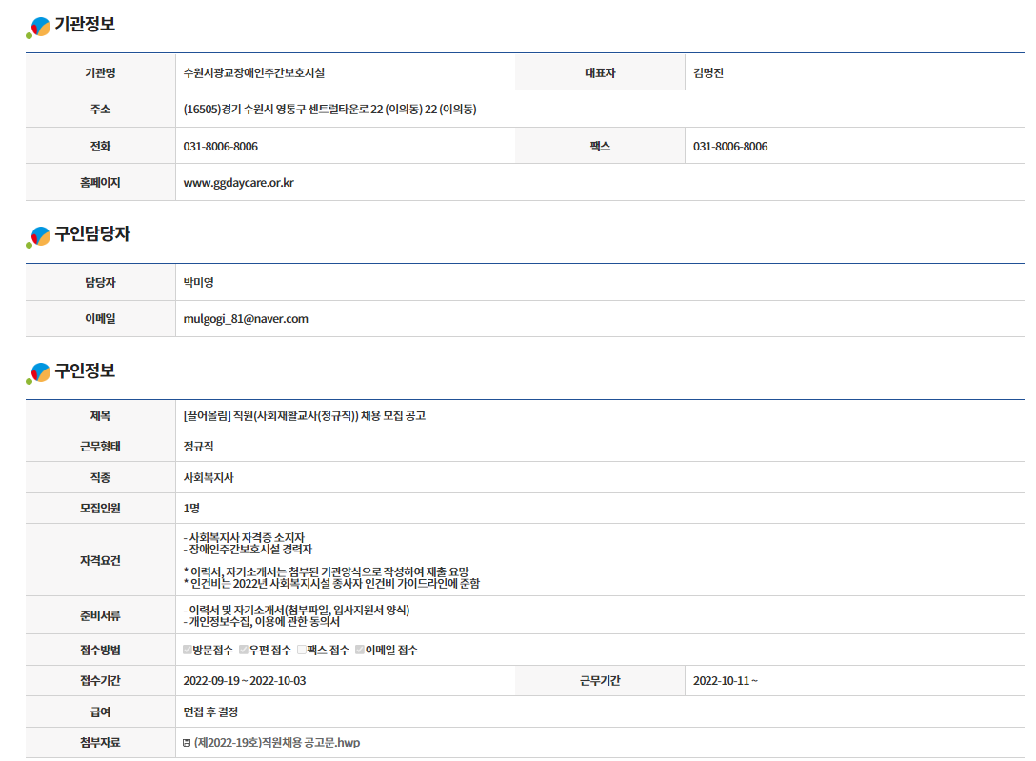Click contact person name 박미영
This screenshot has height=761, width=1036.
click(x=198, y=283)
